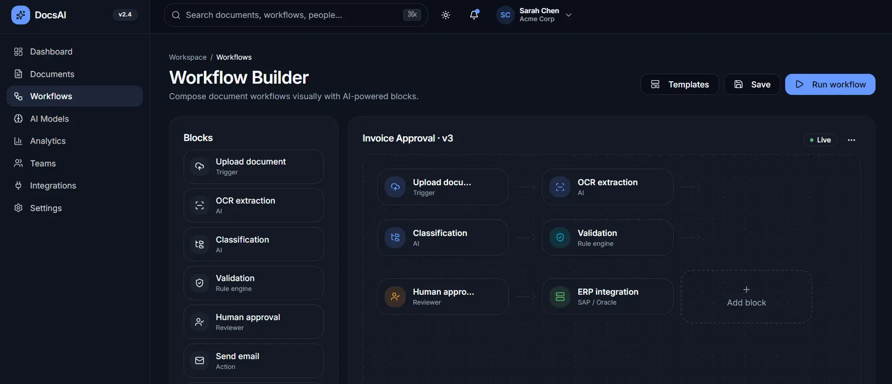Click the Classification node tree icon on canvas
Screen dimensions: 892x384
[395, 238]
